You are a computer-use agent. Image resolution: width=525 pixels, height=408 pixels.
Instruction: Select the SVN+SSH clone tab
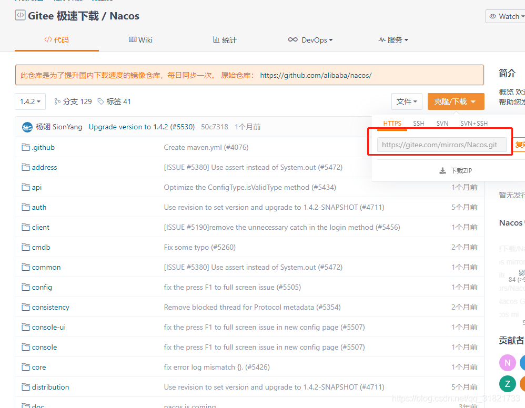tap(474, 123)
